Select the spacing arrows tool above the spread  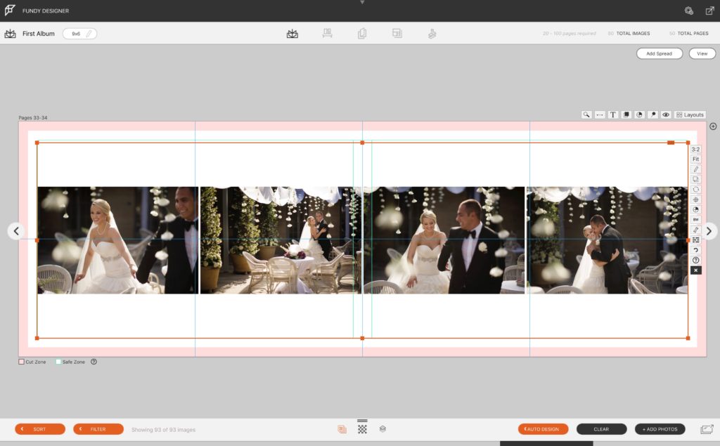click(600, 114)
